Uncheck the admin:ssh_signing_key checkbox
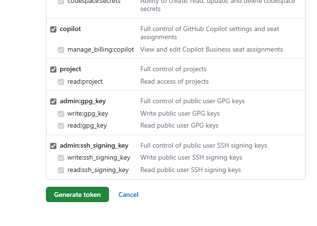This screenshot has width=317, height=226. click(54, 146)
